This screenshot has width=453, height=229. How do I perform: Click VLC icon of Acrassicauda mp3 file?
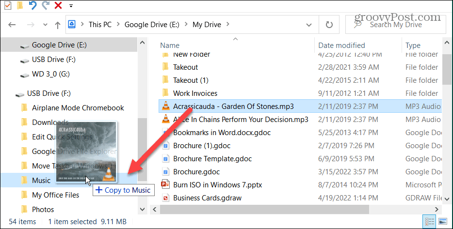point(165,106)
